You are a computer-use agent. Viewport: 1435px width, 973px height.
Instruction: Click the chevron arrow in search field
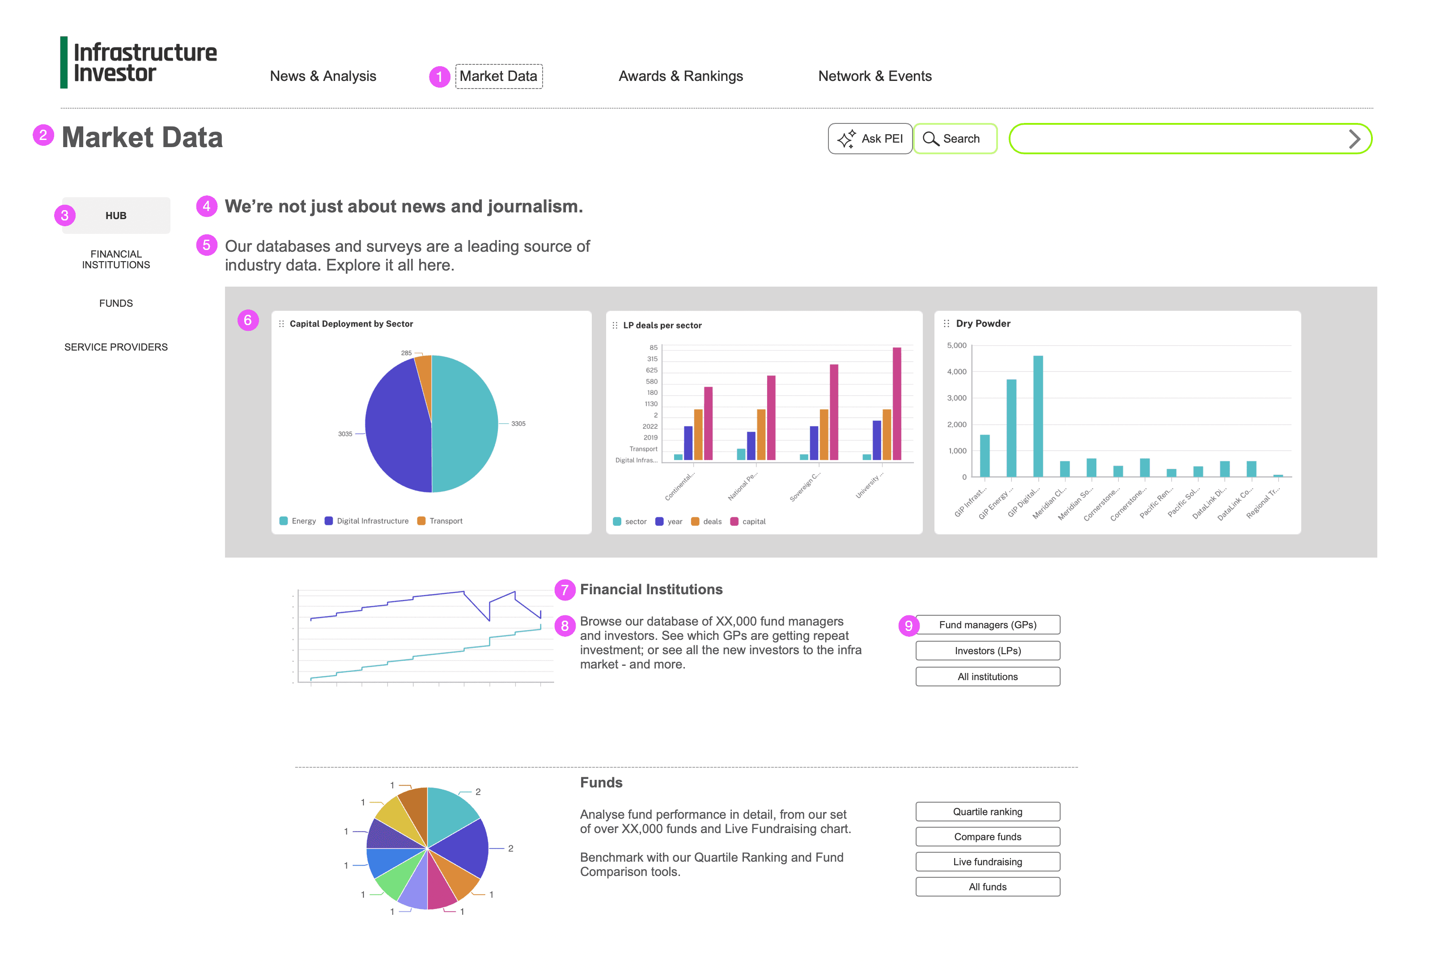pyautogui.click(x=1354, y=139)
